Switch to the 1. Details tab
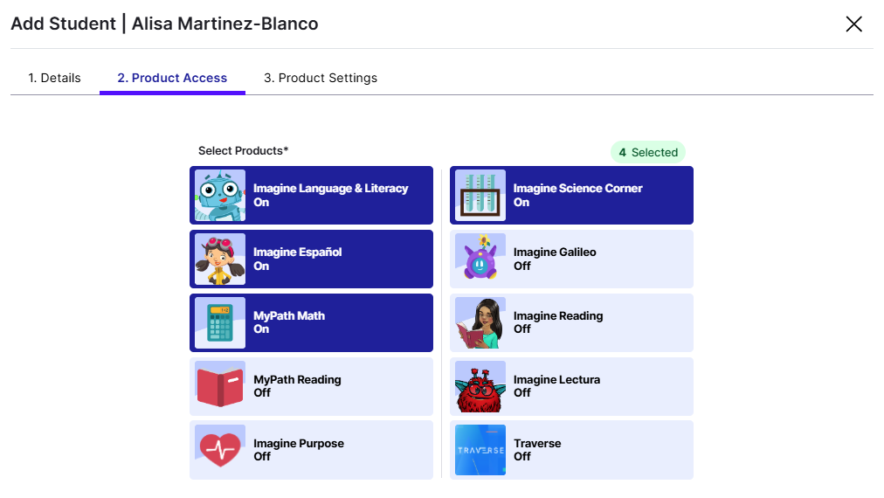This screenshot has height=498, width=884. point(54,78)
